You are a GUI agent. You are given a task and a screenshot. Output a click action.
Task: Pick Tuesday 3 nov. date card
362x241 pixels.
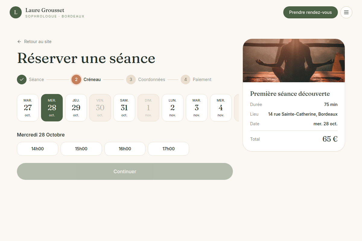197,108
